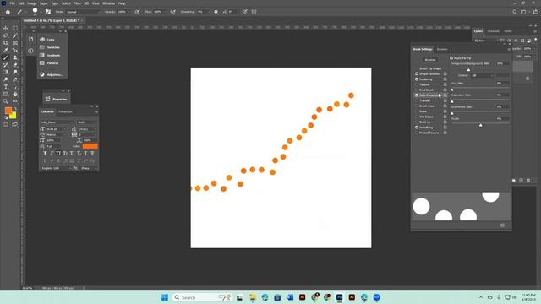
Task: Select the Rectangular Marquee tool
Action: (15, 28)
